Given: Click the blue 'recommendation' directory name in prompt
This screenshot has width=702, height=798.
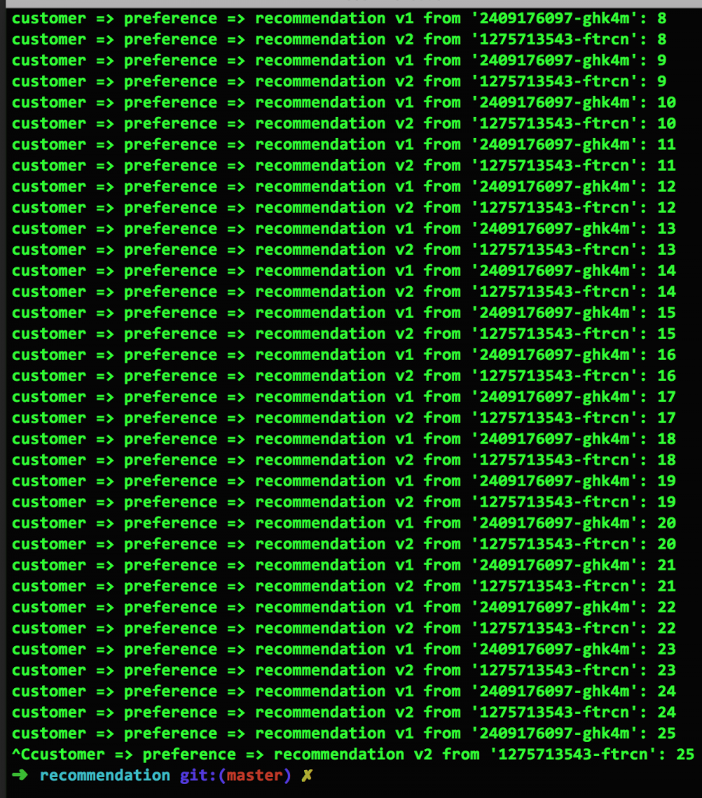Looking at the screenshot, I should tap(105, 775).
